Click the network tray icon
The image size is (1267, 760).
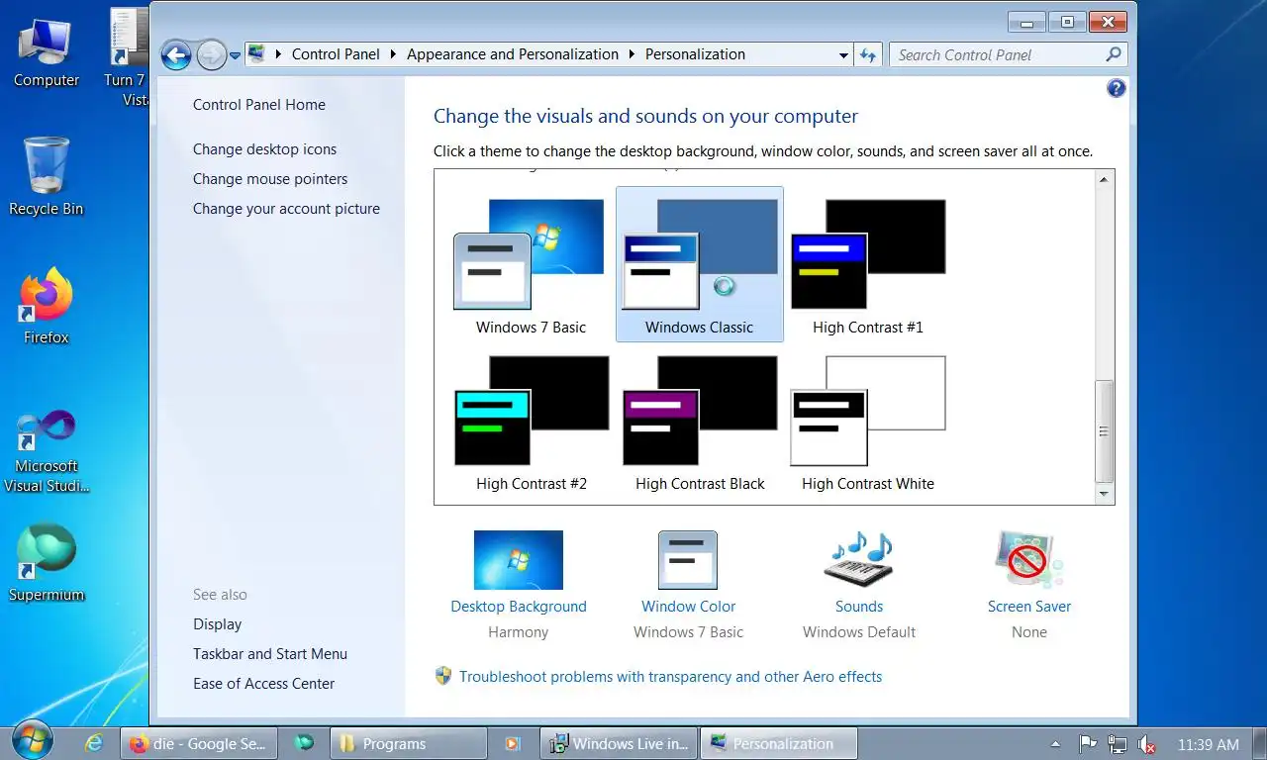click(1118, 743)
